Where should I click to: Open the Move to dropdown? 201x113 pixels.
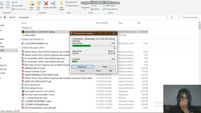tap(31, 6)
